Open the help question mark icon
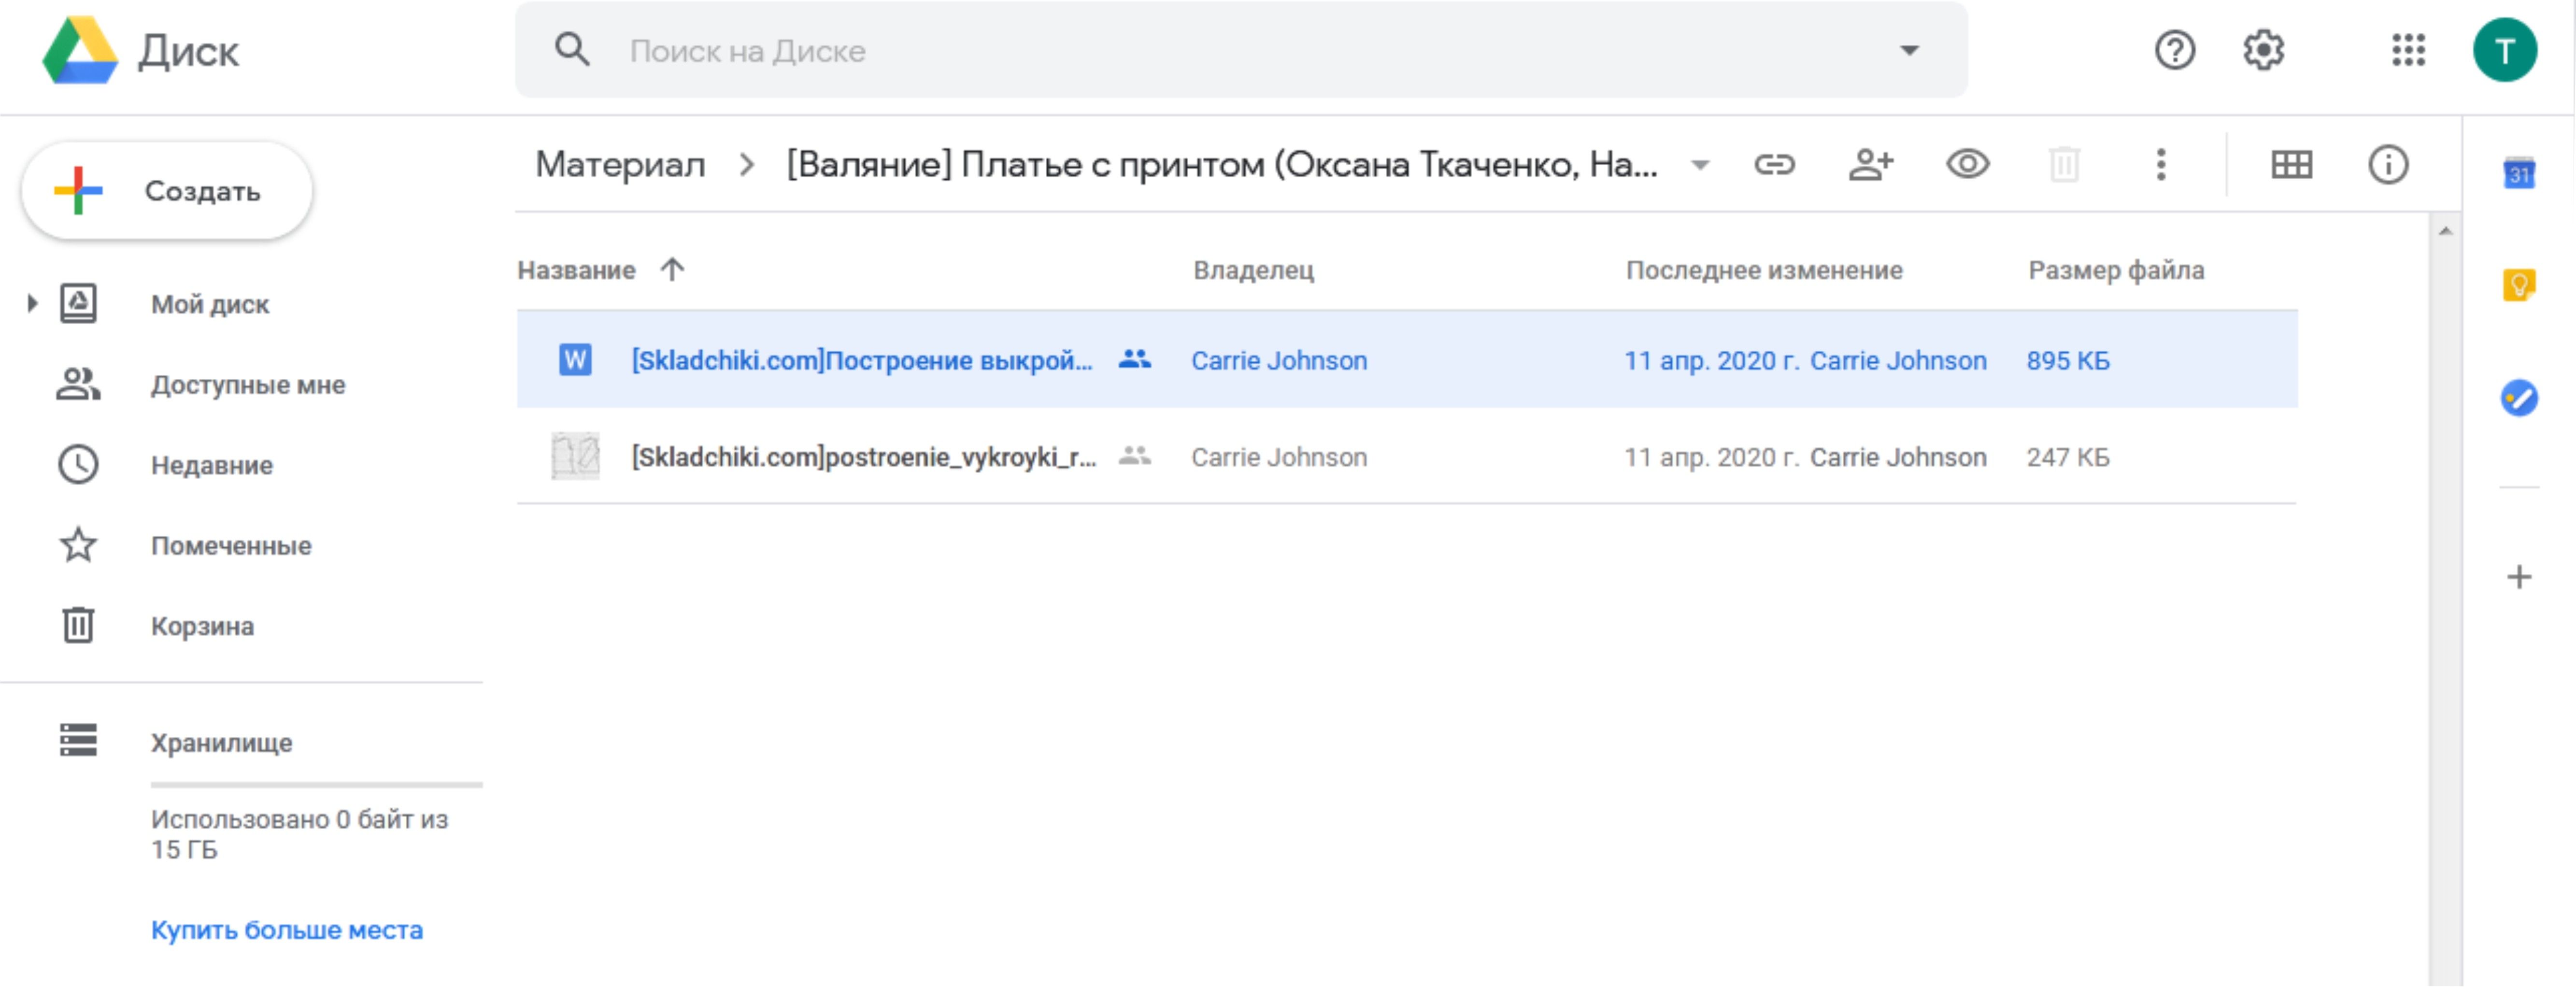Image resolution: width=2576 pixels, height=987 pixels. pos(2174,50)
